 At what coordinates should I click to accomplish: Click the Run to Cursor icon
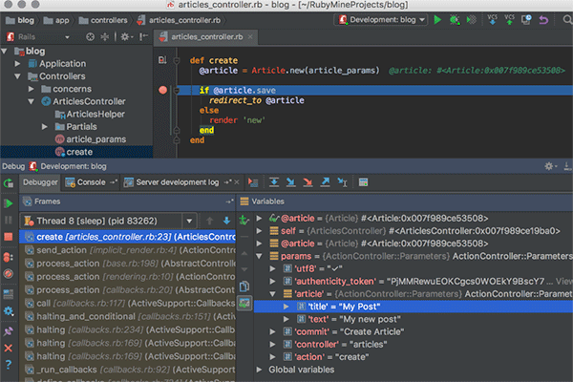coord(342,182)
